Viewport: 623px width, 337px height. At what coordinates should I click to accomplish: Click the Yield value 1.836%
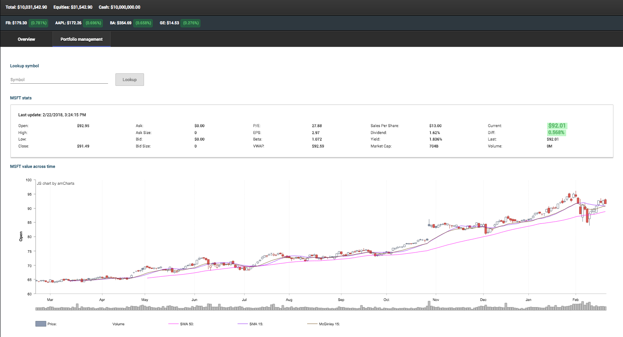[436, 140]
